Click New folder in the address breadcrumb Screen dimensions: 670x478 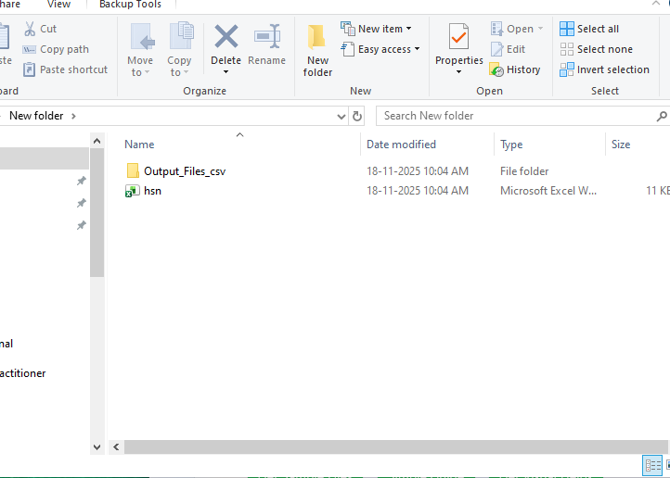point(36,116)
